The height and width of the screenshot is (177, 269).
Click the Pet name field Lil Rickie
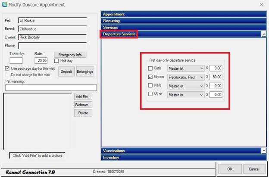(53, 20)
